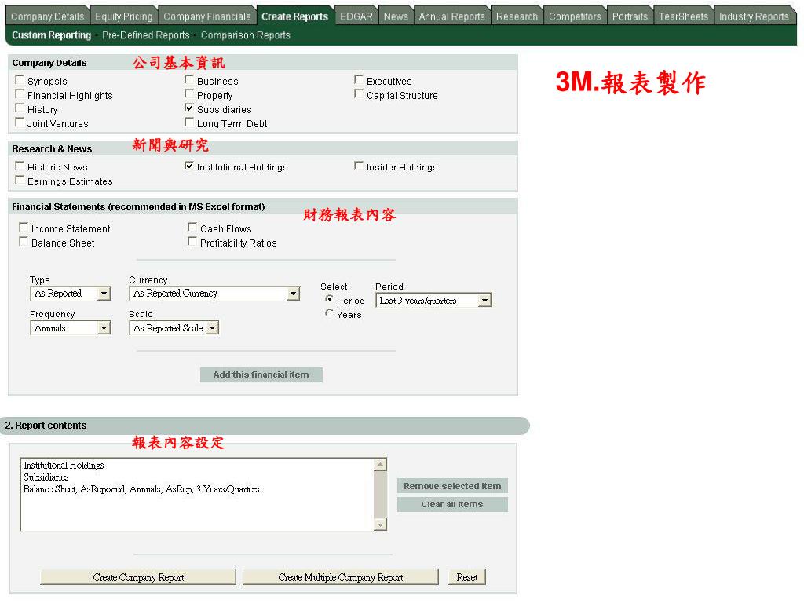The width and height of the screenshot is (804, 603).
Task: Enable the Executives checkbox
Action: point(358,80)
